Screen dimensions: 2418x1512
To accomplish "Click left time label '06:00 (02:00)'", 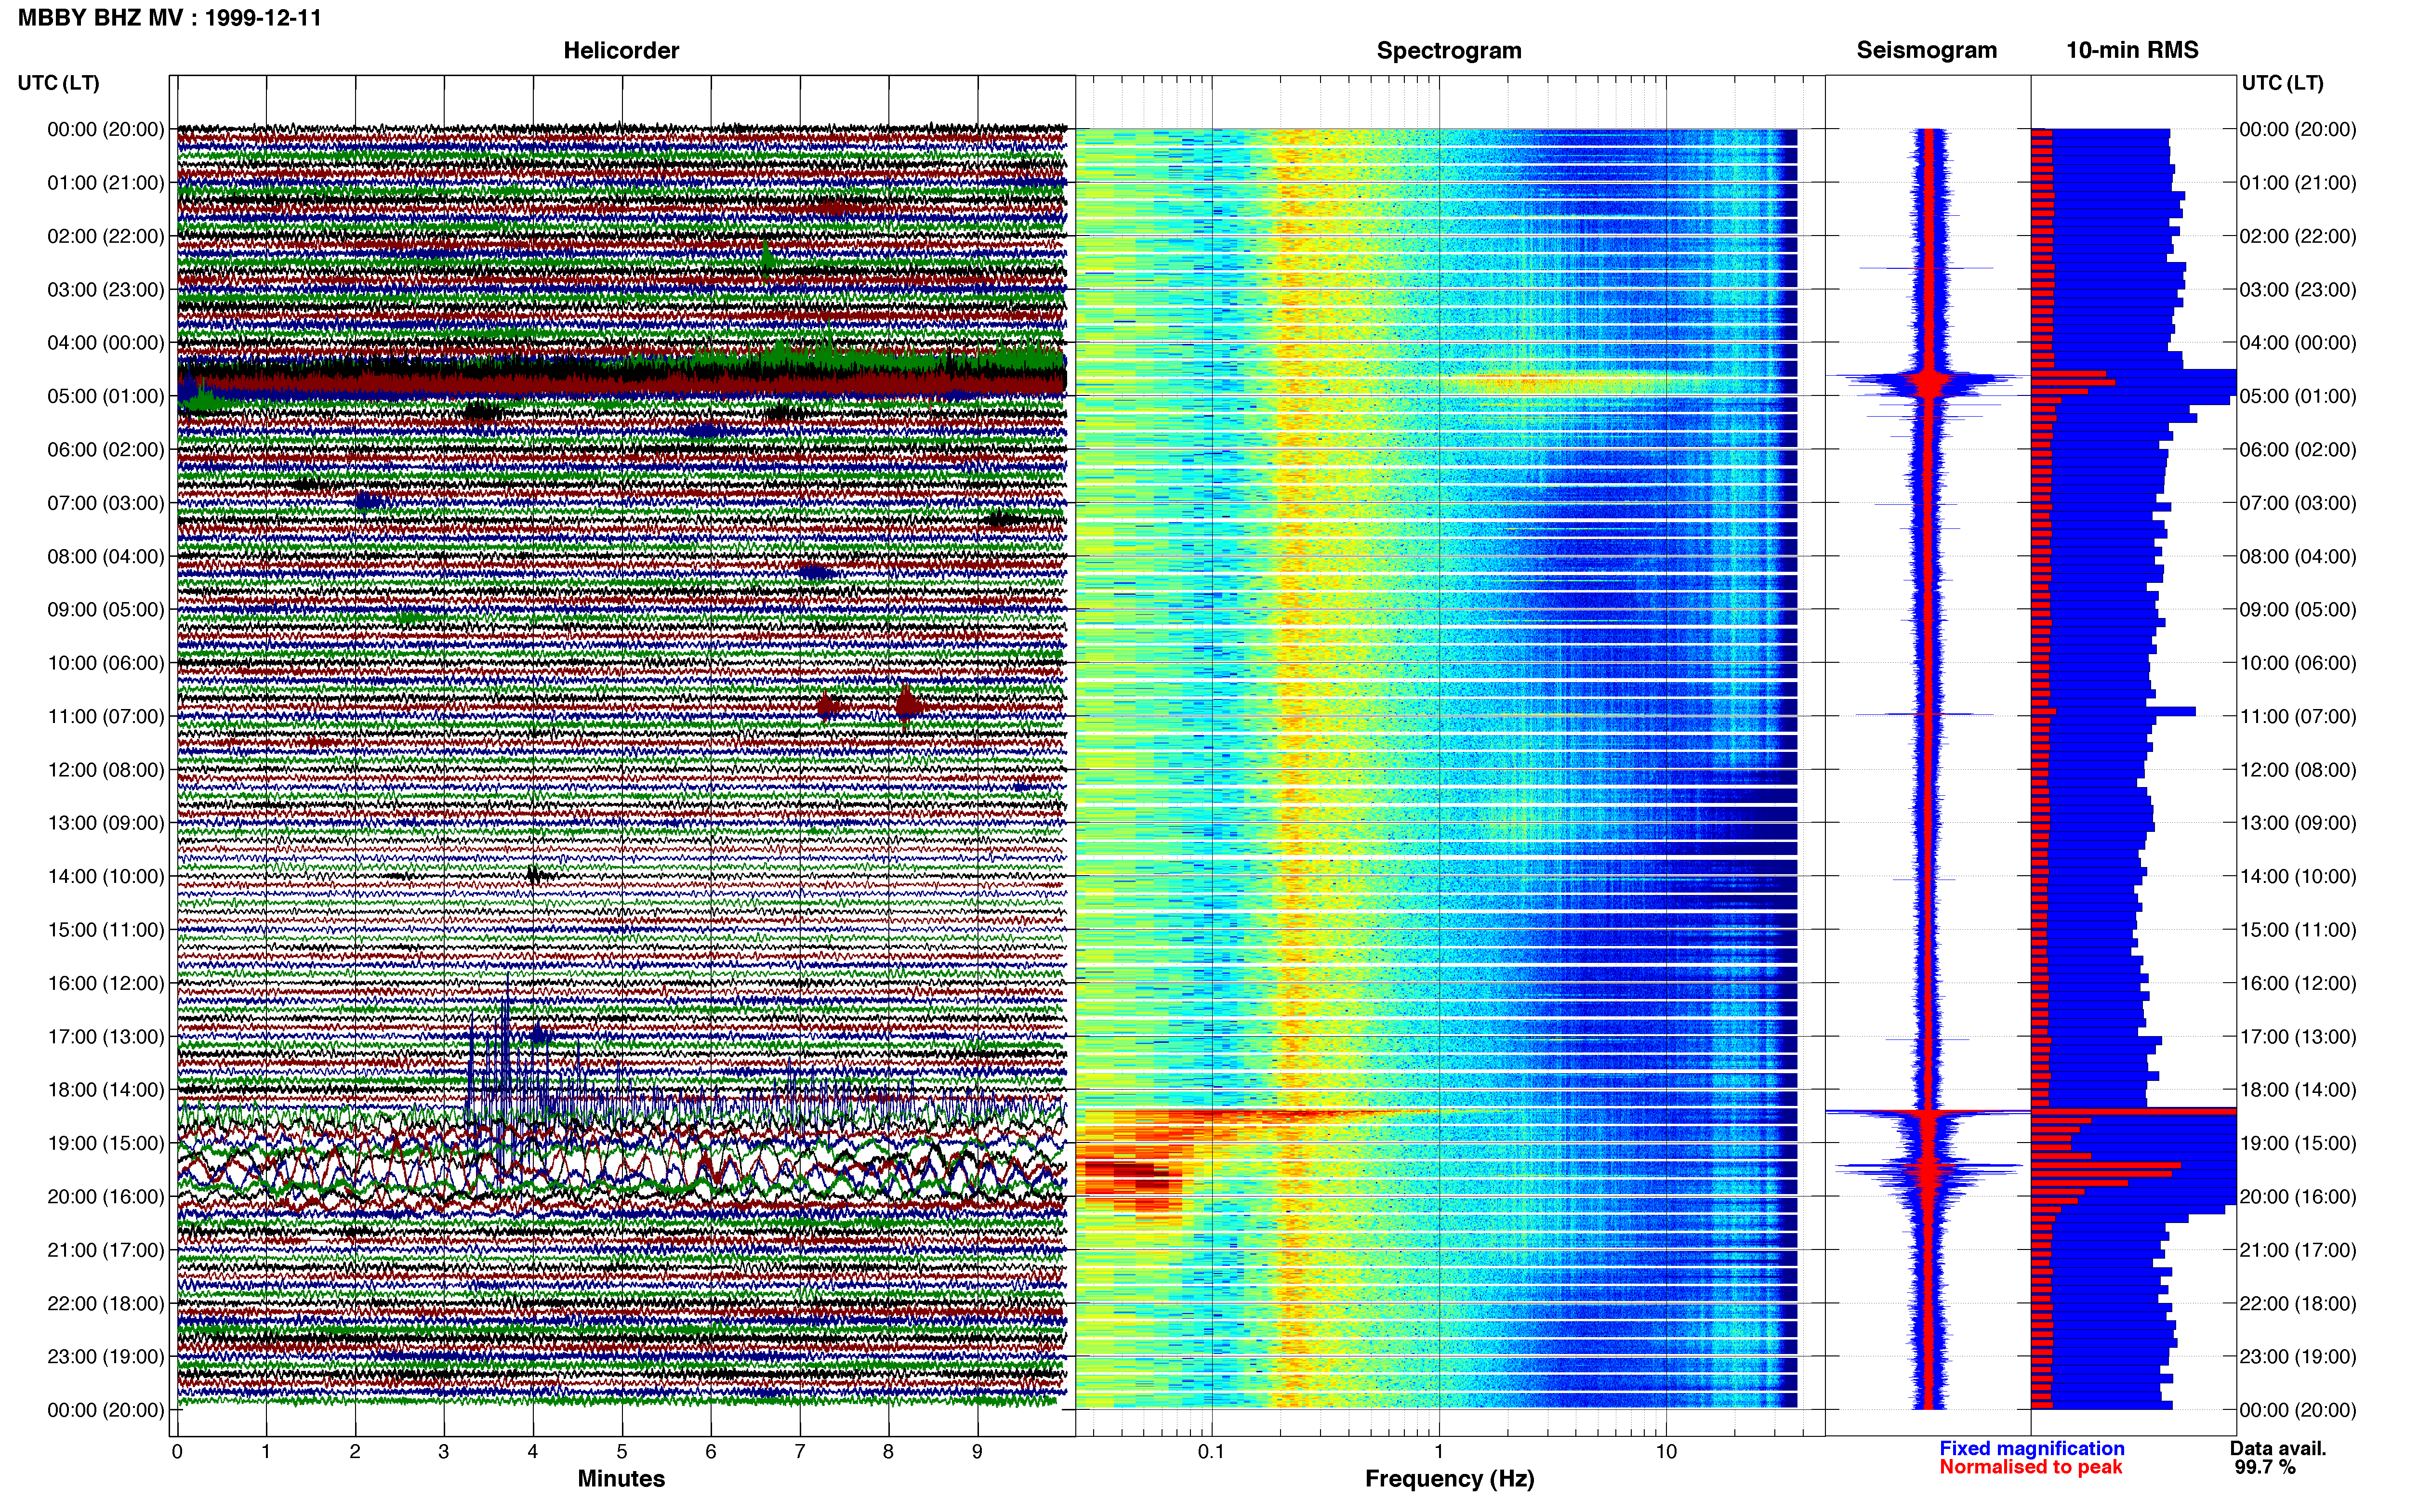I will click(106, 449).
